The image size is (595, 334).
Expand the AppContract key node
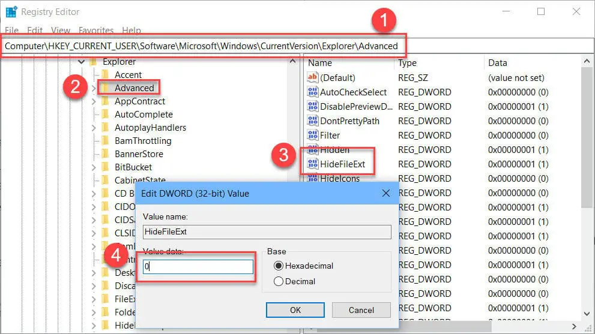point(93,101)
